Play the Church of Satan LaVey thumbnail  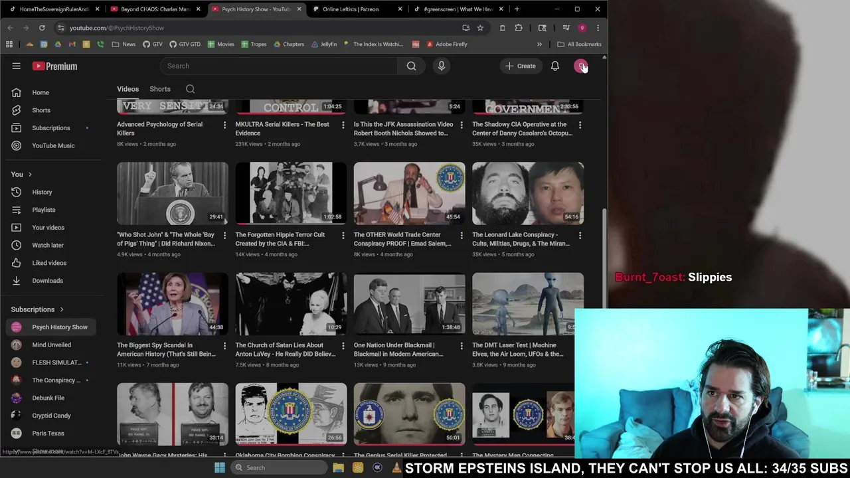coord(291,304)
